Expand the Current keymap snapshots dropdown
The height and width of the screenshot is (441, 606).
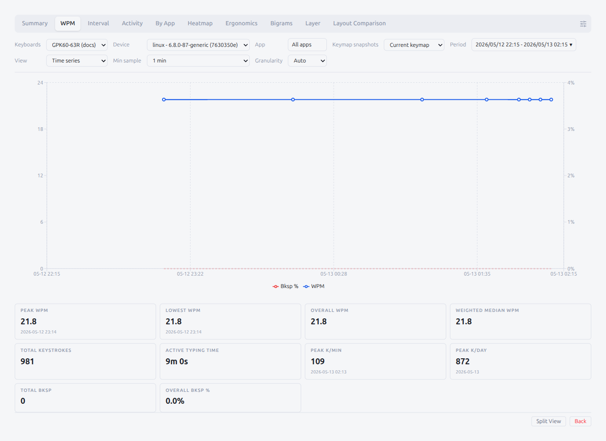(414, 45)
